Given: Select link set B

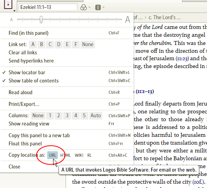Looking at the screenshot, I should 41,45.
